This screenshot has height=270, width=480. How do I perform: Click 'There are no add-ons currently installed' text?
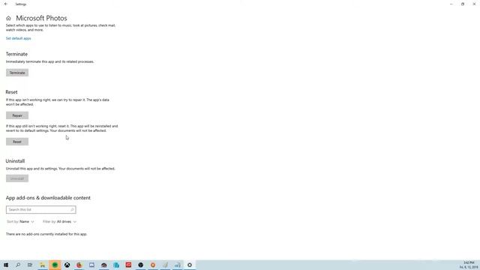pos(46,234)
